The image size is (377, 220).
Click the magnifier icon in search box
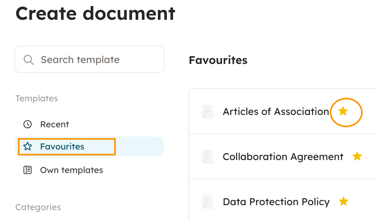(x=28, y=60)
